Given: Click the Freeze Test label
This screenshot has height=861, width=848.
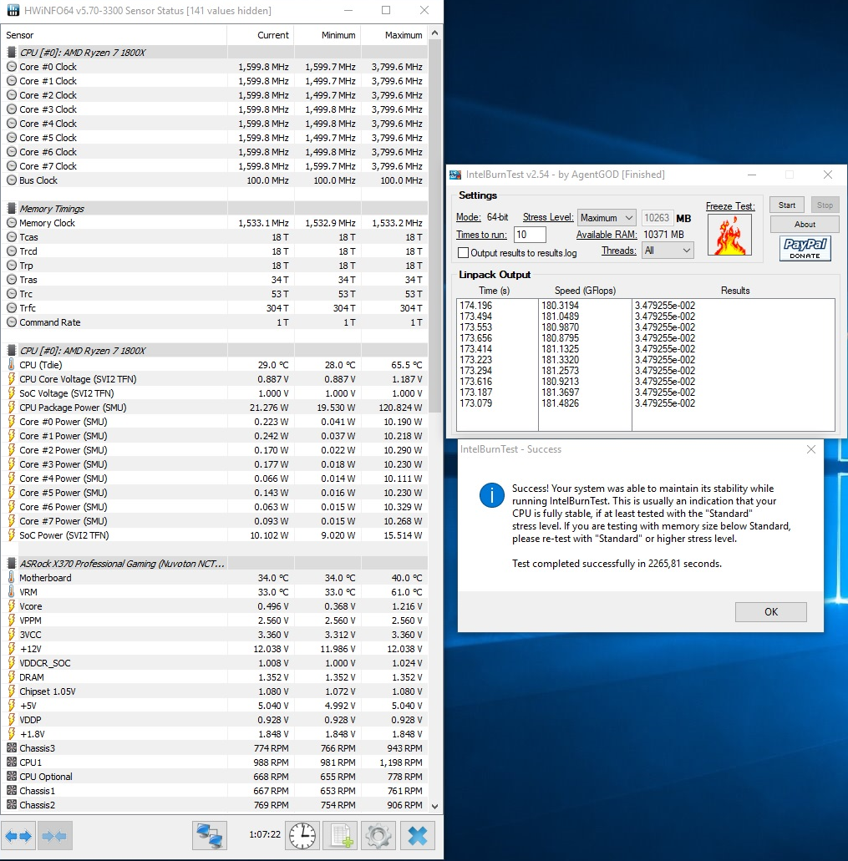Looking at the screenshot, I should coord(730,206).
